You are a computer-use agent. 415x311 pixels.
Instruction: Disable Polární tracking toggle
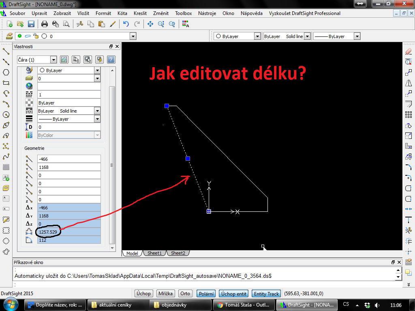[x=206, y=294]
